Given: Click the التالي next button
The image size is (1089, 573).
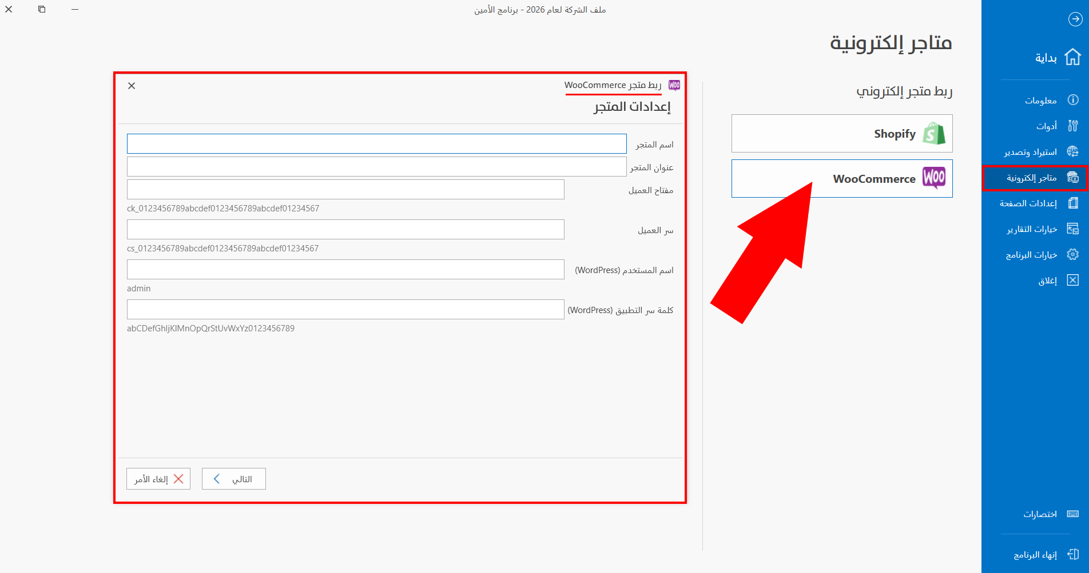Looking at the screenshot, I should tap(234, 479).
